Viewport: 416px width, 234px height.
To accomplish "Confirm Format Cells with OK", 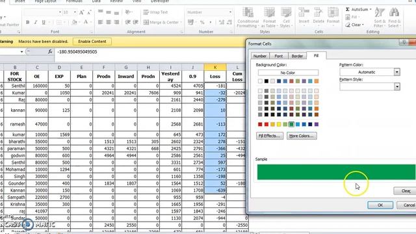I will tap(380, 205).
